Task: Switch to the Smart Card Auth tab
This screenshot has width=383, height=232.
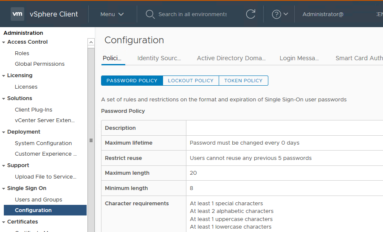Action: (359, 58)
